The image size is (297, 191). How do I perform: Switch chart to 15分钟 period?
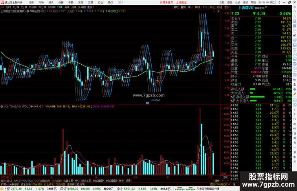pyautogui.click(x=33, y=7)
